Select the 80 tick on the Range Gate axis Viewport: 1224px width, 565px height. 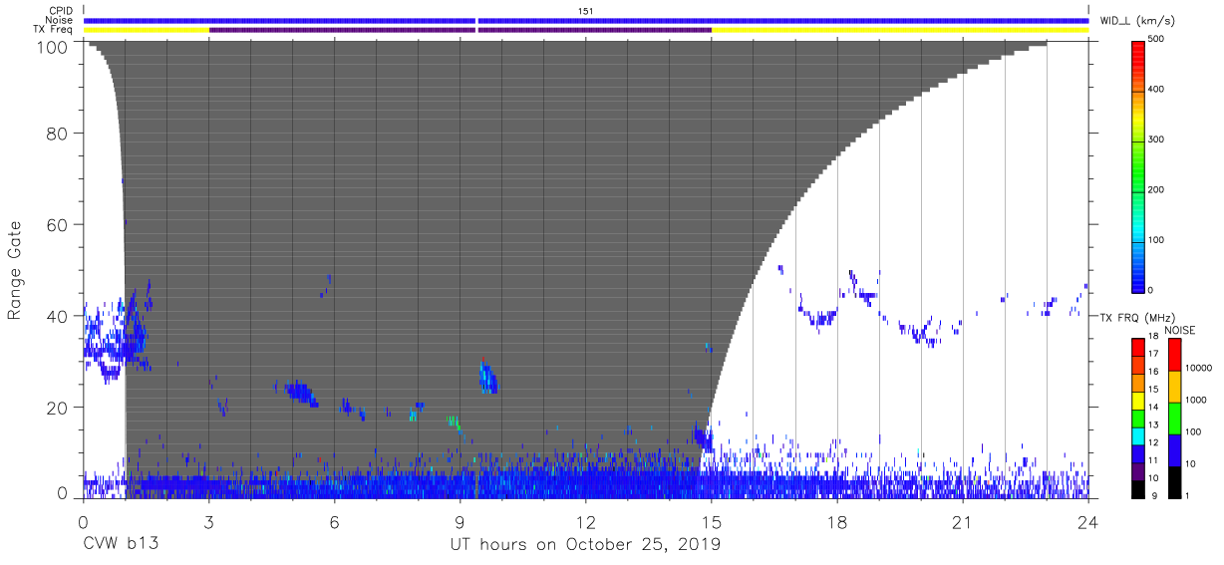58,133
